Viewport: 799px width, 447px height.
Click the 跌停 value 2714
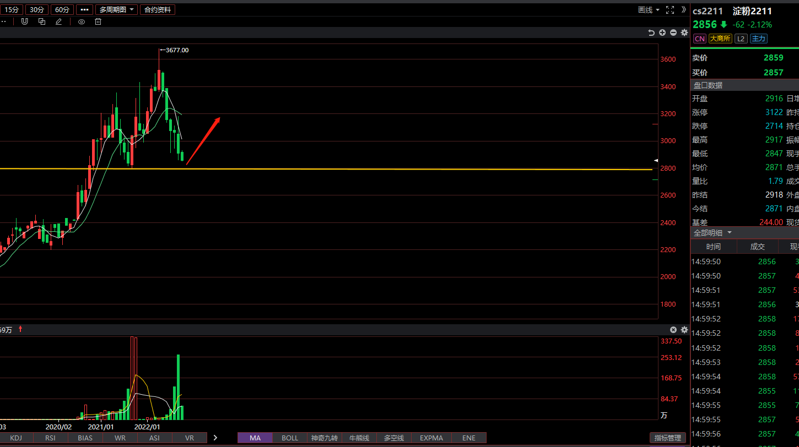coord(774,126)
